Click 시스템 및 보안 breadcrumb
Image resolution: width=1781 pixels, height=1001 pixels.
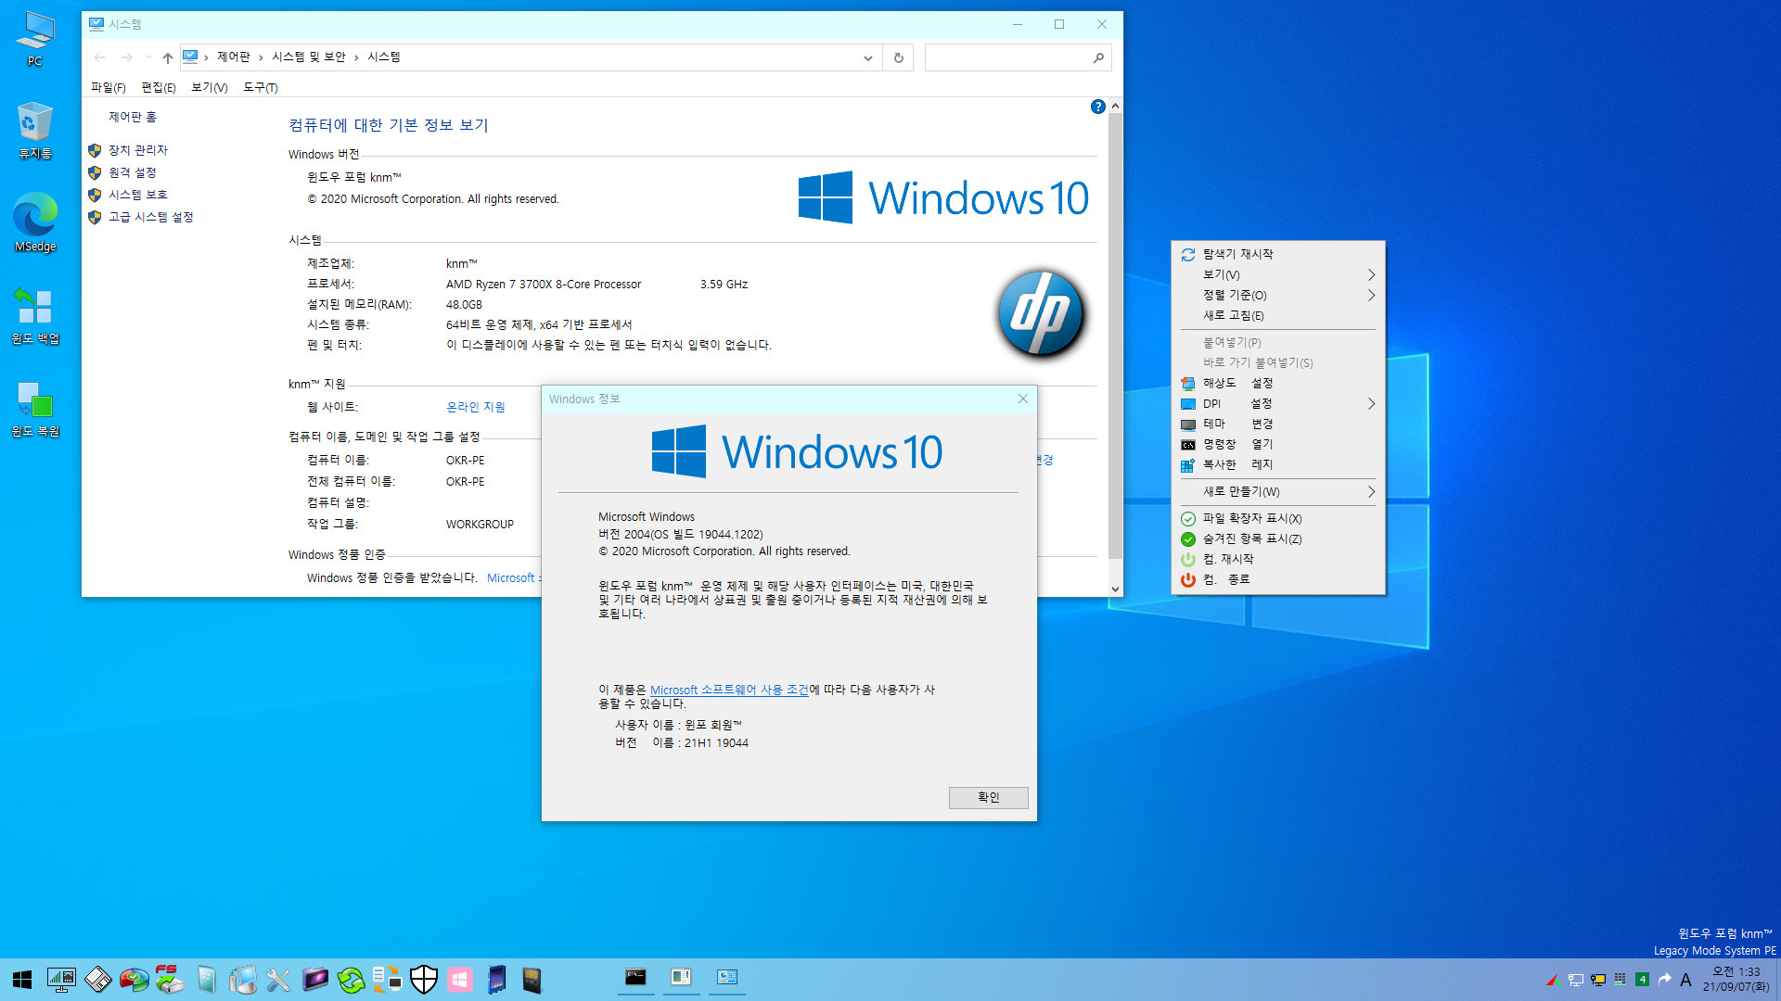click(x=308, y=57)
